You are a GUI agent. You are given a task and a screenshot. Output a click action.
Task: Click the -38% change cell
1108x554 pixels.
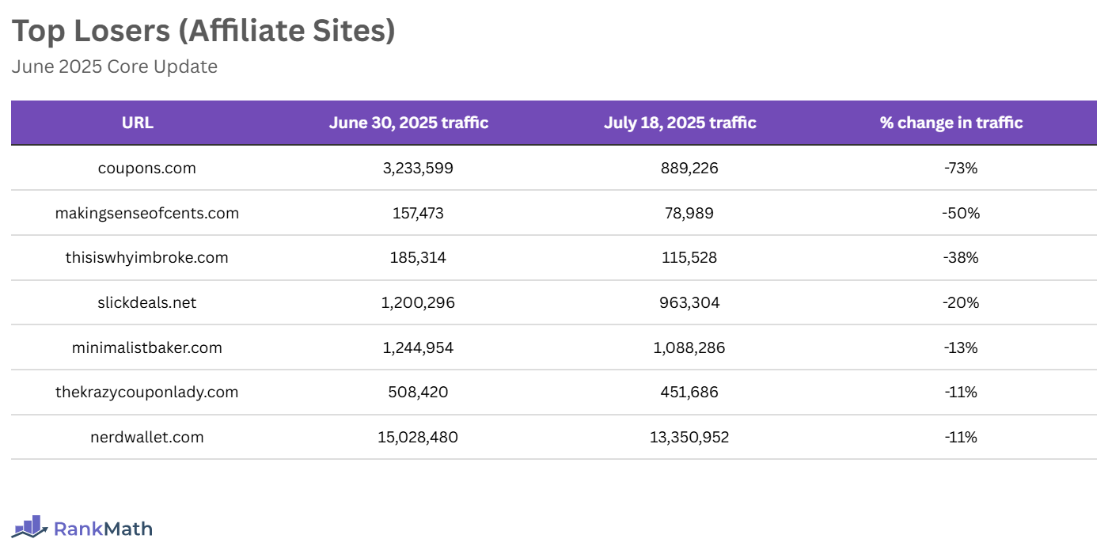[961, 257]
